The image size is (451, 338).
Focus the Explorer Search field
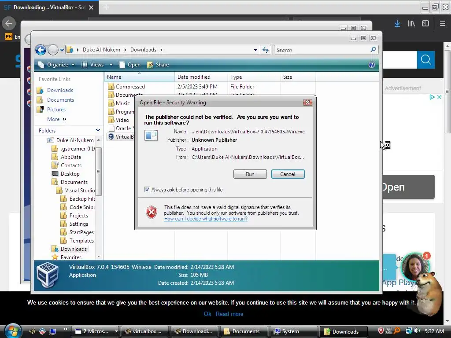[322, 50]
